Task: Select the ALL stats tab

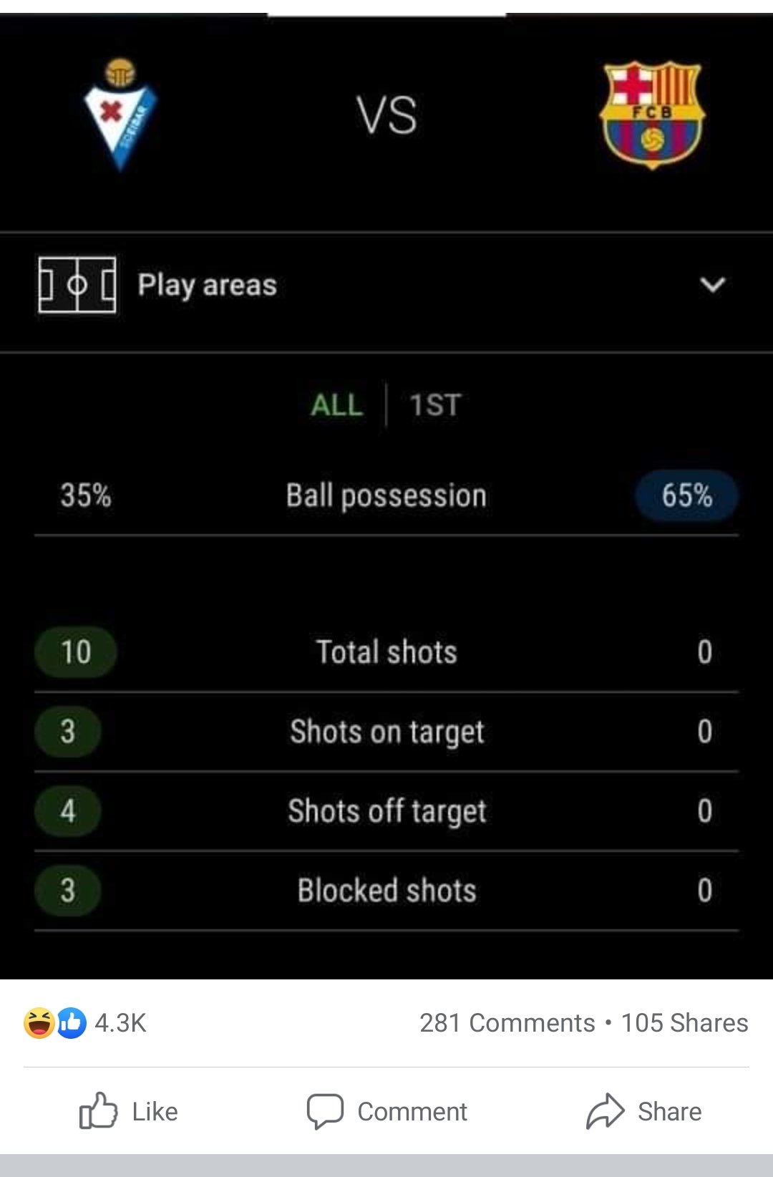Action: coord(337,405)
